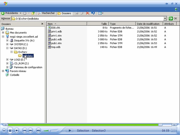Image resolution: width=180 pixels, height=135 pixels.
Task: Click the stop playback button
Action: pos(17,130)
